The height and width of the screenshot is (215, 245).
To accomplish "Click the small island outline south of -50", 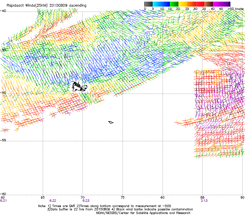I will click(111, 122).
